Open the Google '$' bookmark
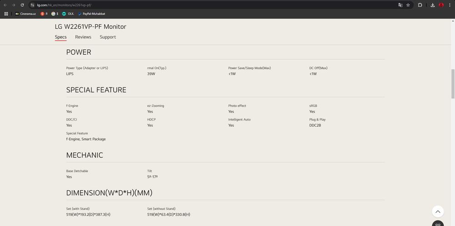Viewport: 455px width, 226px height. pos(55,14)
